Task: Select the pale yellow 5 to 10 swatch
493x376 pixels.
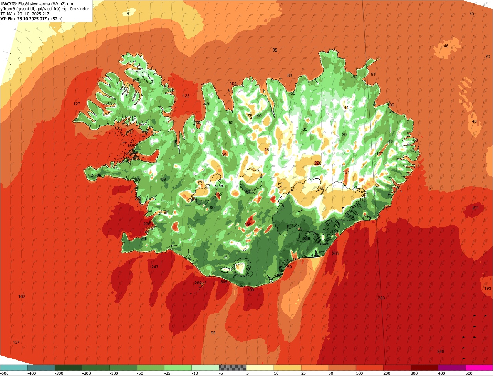Action: [260, 368]
